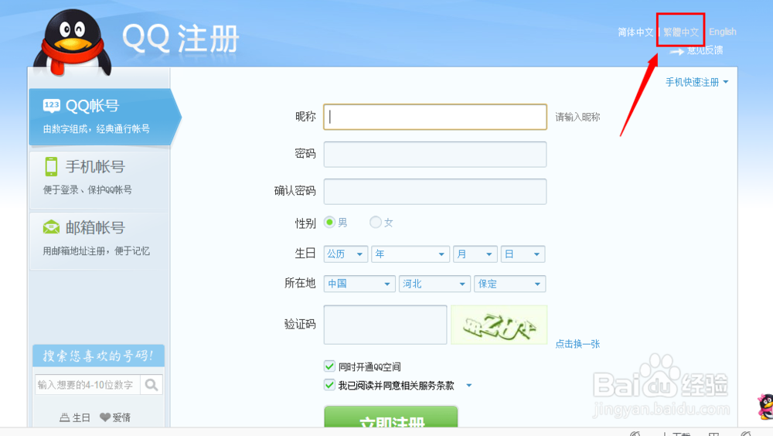The height and width of the screenshot is (436, 773).
Task: Select 女 gender radio button
Action: (x=375, y=223)
